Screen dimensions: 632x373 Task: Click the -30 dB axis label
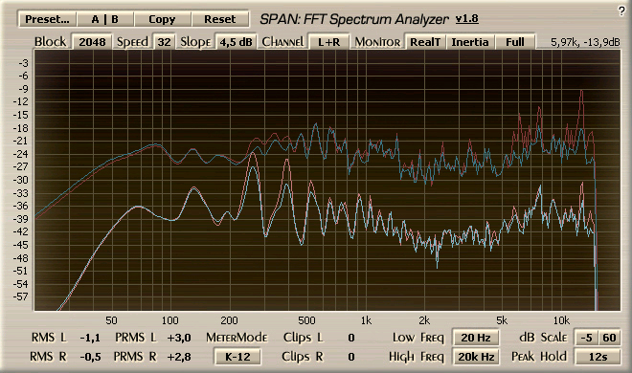pos(20,180)
